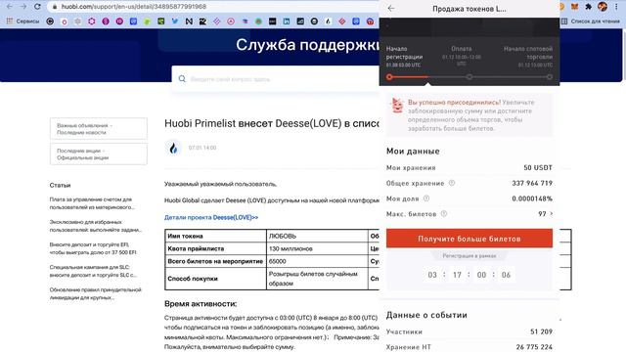Click the Начало регистрации progress marker
The height and width of the screenshot is (352, 626).
[x=389, y=77]
